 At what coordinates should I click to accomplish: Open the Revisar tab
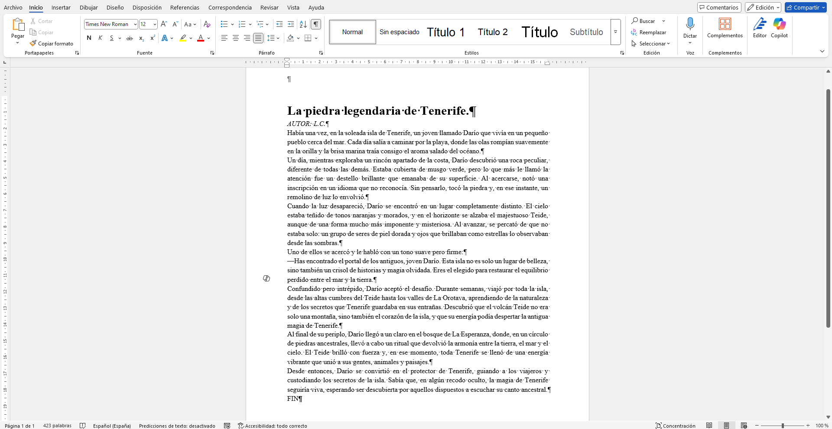coord(269,7)
